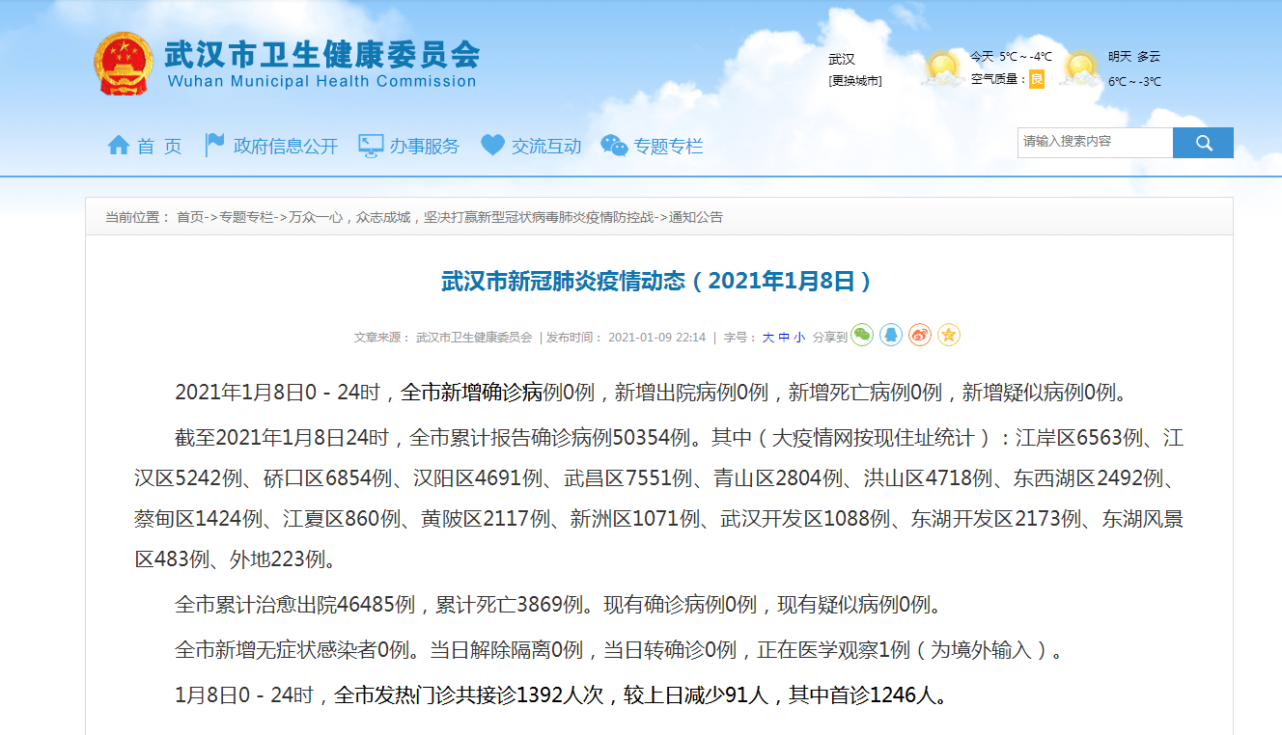The width and height of the screenshot is (1282, 735).
Task: Click the chat bubbles icon beside 专题专栏
Action: (614, 146)
